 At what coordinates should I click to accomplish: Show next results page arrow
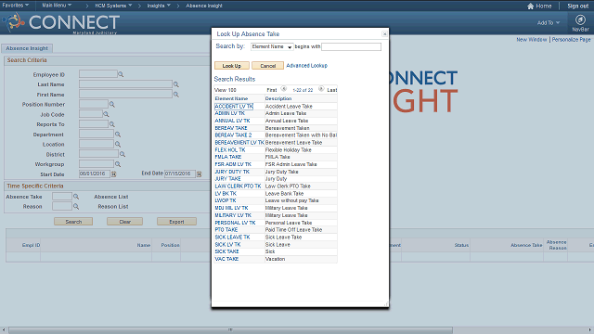[321, 89]
